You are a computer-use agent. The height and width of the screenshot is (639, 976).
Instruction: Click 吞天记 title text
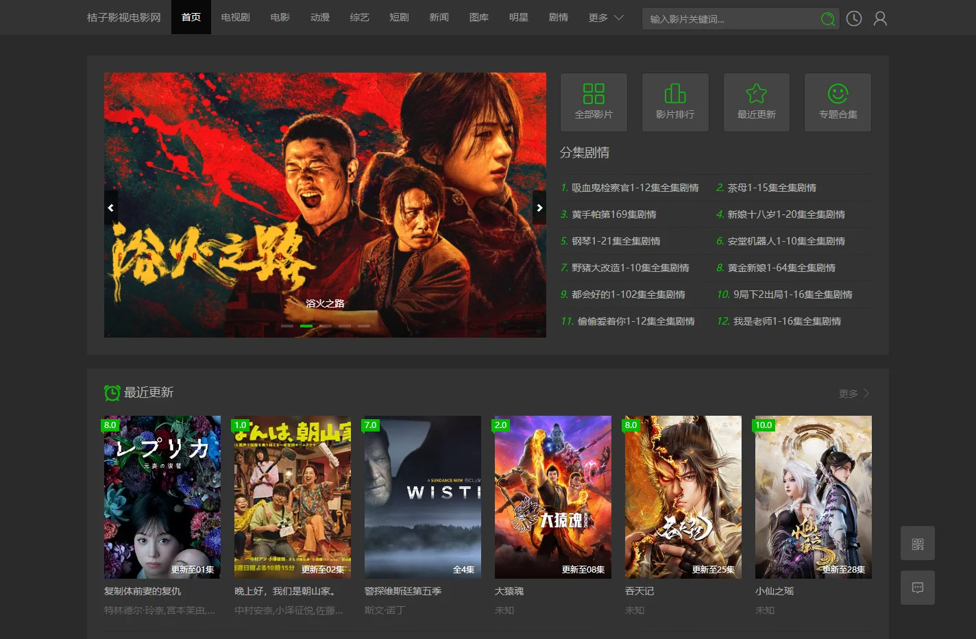point(639,591)
